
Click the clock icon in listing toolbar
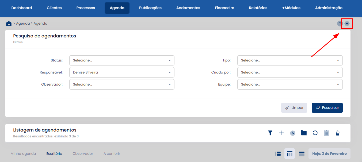click(293, 133)
